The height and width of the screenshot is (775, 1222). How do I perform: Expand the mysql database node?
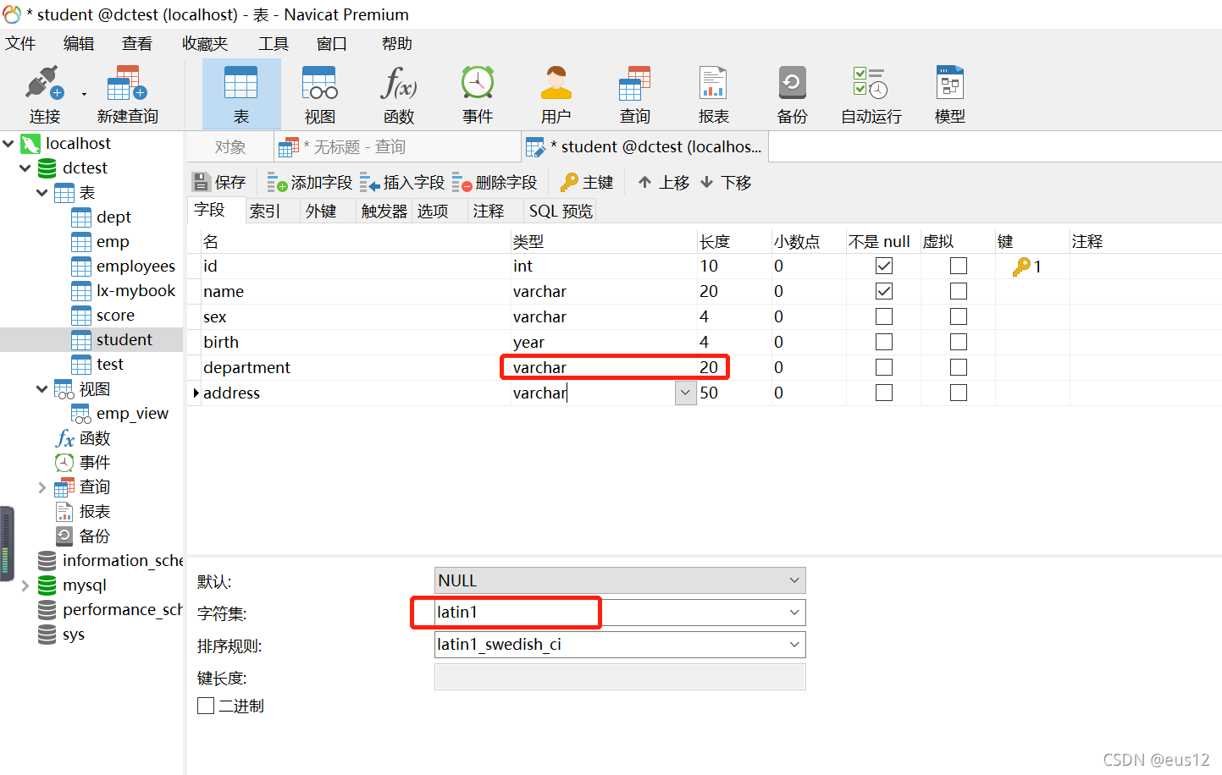tap(25, 585)
